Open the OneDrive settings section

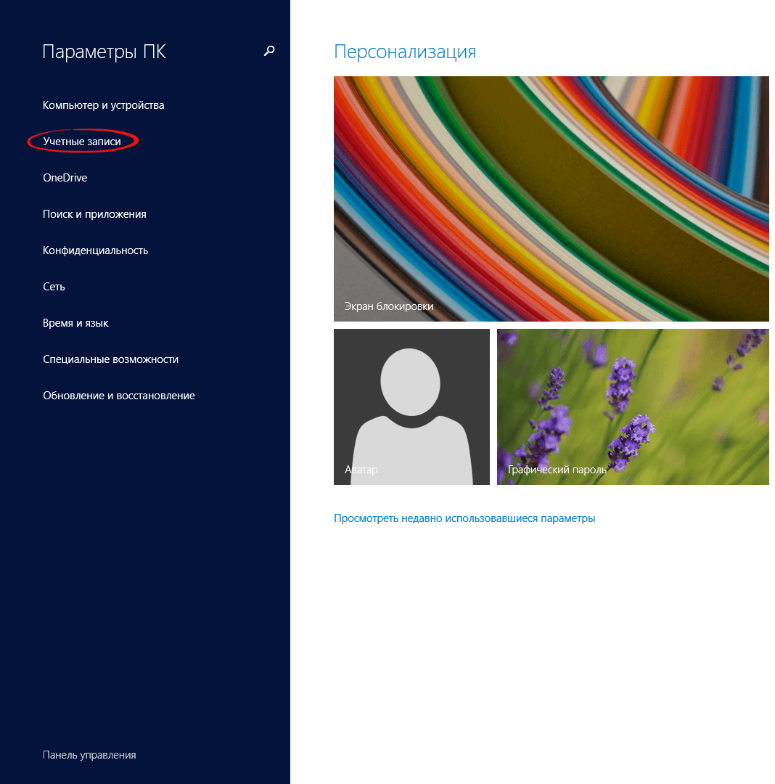point(65,178)
